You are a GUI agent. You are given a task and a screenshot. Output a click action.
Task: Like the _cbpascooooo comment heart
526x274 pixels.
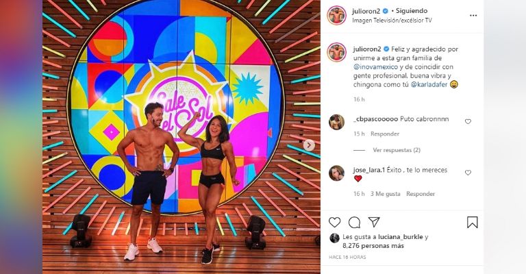tap(468, 121)
